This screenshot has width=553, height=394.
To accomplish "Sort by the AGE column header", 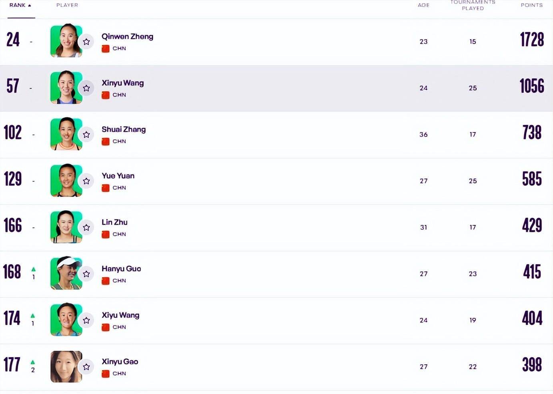I will click(x=423, y=5).
